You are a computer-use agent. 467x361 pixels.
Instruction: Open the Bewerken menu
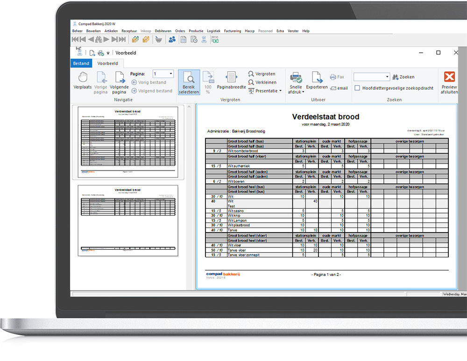[x=93, y=31]
